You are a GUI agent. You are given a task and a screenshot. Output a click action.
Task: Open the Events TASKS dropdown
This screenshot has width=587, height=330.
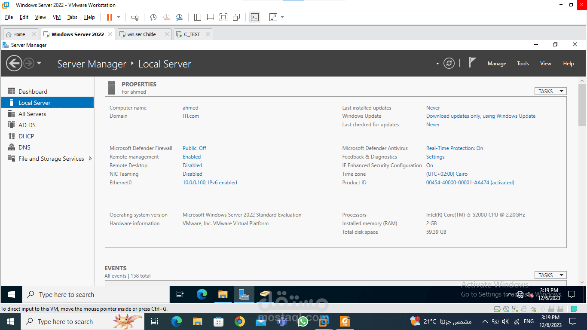tap(550, 275)
